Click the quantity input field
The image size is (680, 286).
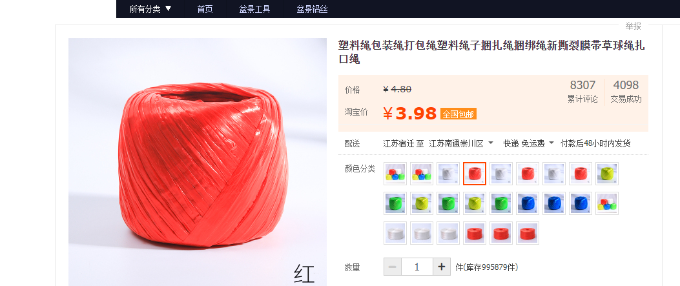417,267
